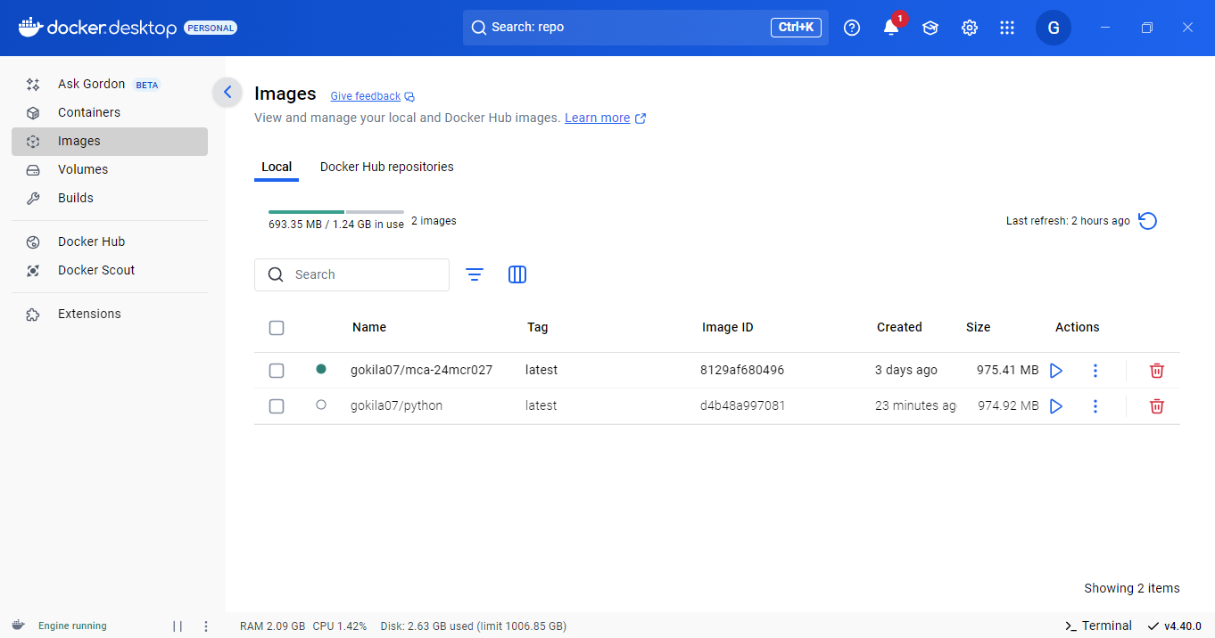
Task: Sort by the Name column header
Action: pos(369,327)
